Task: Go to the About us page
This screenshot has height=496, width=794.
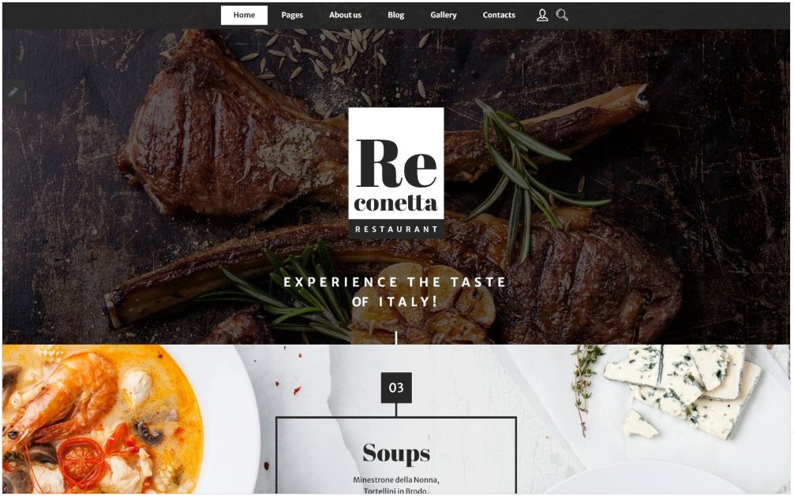Action: 346,15
